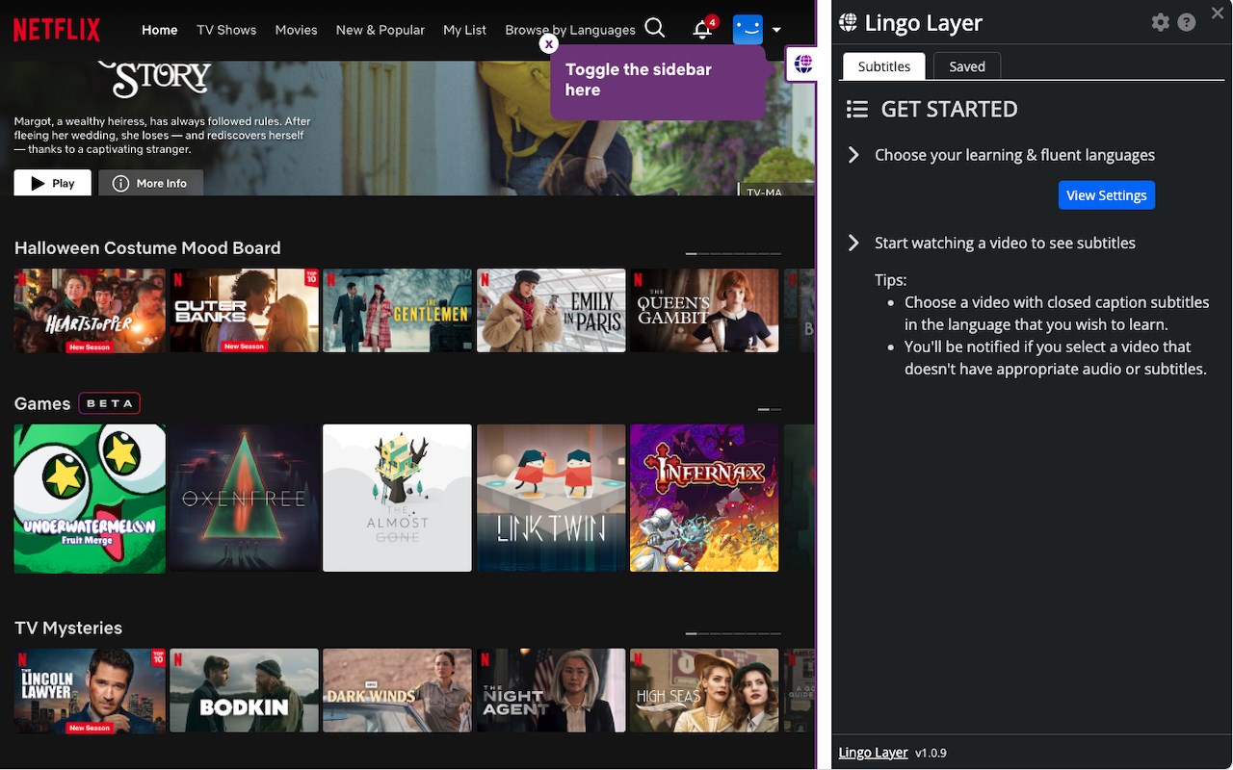
Task: Click the blue profile avatar
Action: coord(748,29)
